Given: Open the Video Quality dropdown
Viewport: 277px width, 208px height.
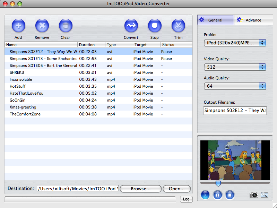Looking at the screenshot, I should (235, 67).
